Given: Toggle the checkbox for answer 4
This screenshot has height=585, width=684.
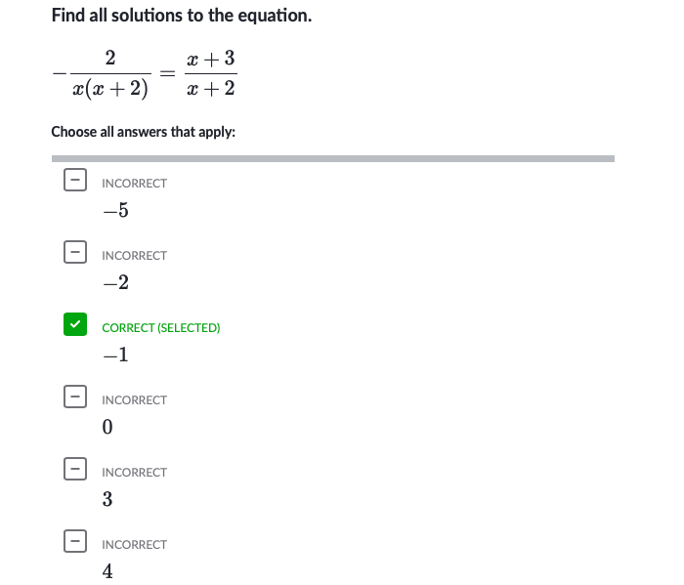Looking at the screenshot, I should coord(74,541).
